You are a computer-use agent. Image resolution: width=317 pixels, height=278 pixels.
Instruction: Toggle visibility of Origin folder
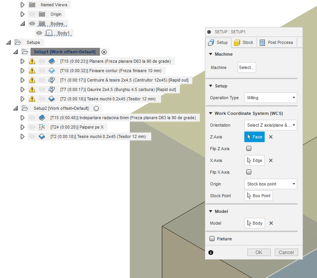(32, 14)
